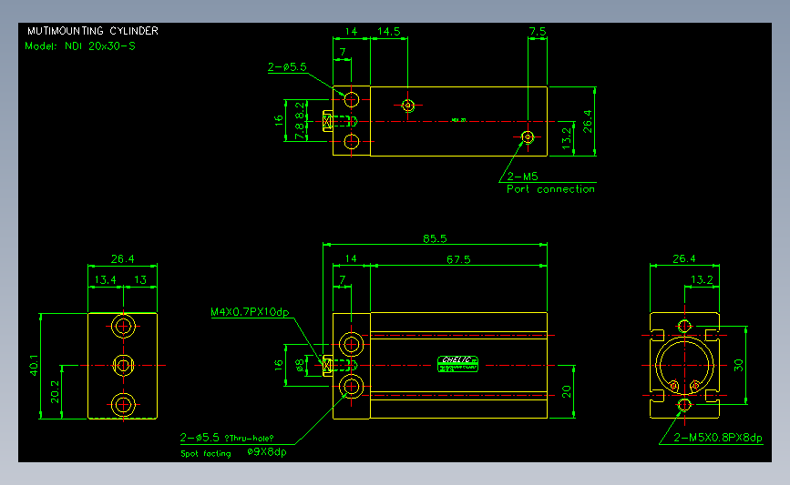Click the '2-ø5.5' leader label in top view
Screen dimensions: 790x485
click(287, 67)
